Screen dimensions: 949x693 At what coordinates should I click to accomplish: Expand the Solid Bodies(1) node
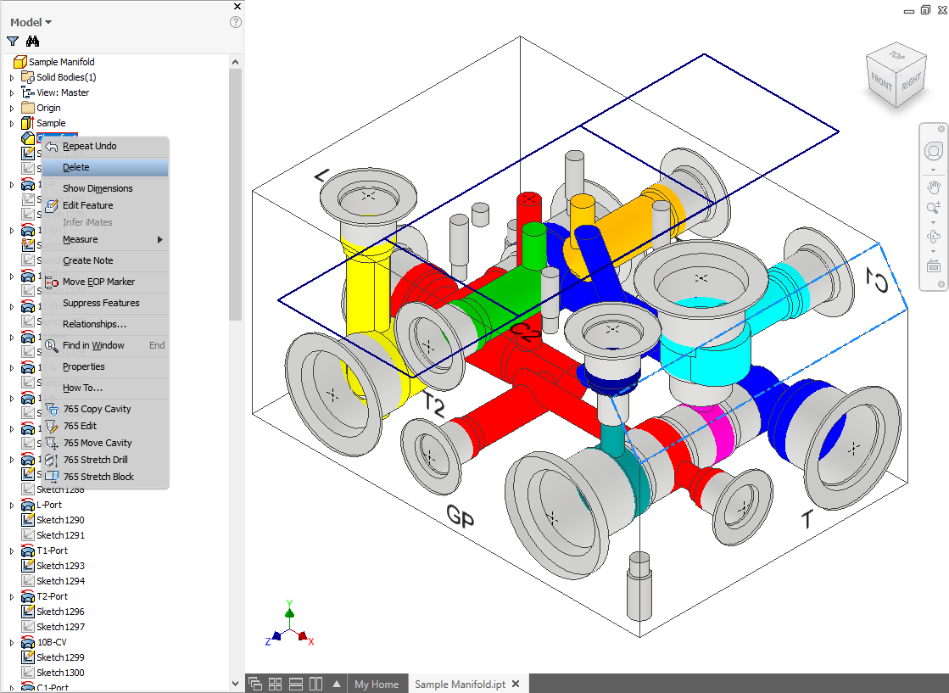point(12,77)
